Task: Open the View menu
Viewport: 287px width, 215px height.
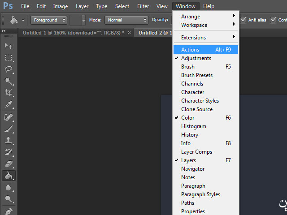Action: click(162, 6)
